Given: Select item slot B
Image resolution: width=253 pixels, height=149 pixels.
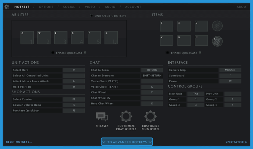Looking at the screenshot, I should click(184, 40).
